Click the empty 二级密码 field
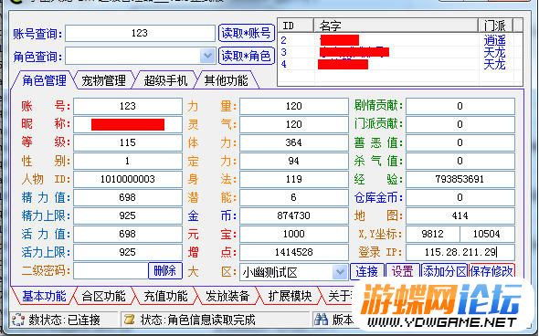 click(x=111, y=271)
